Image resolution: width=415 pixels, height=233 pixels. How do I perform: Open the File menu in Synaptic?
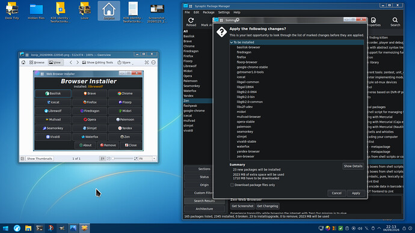coord(187,12)
